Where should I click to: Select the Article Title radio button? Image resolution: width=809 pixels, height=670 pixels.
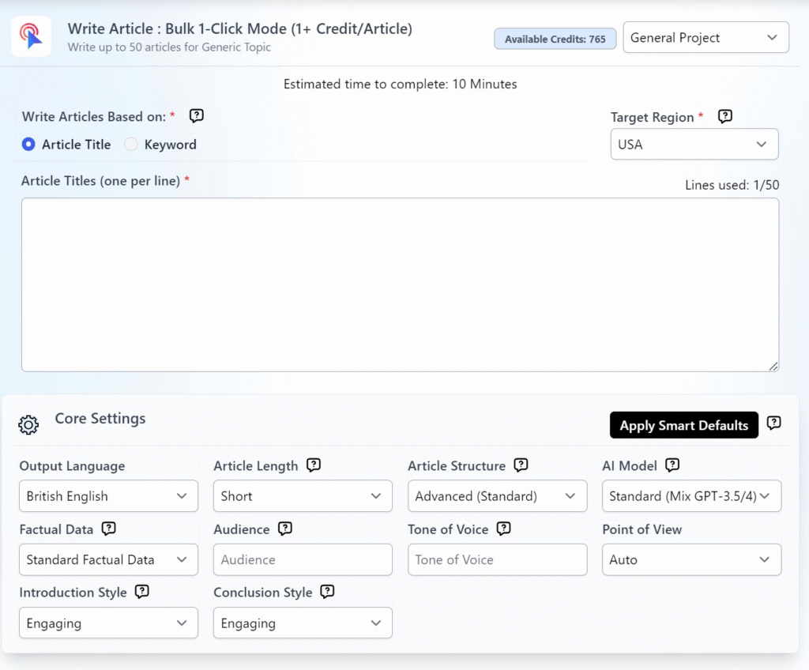pos(28,144)
